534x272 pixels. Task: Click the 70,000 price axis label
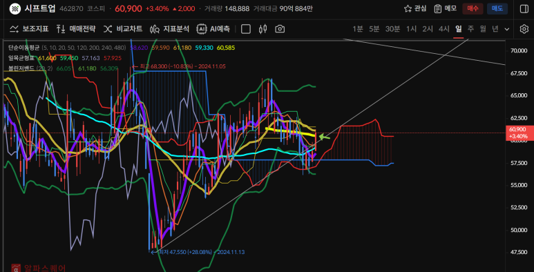(x=519, y=50)
